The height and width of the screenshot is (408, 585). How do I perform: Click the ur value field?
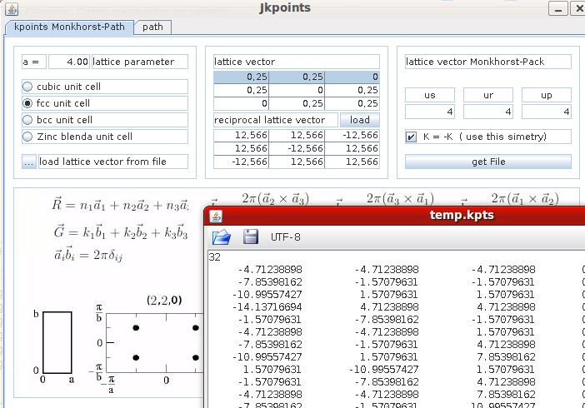(487, 112)
